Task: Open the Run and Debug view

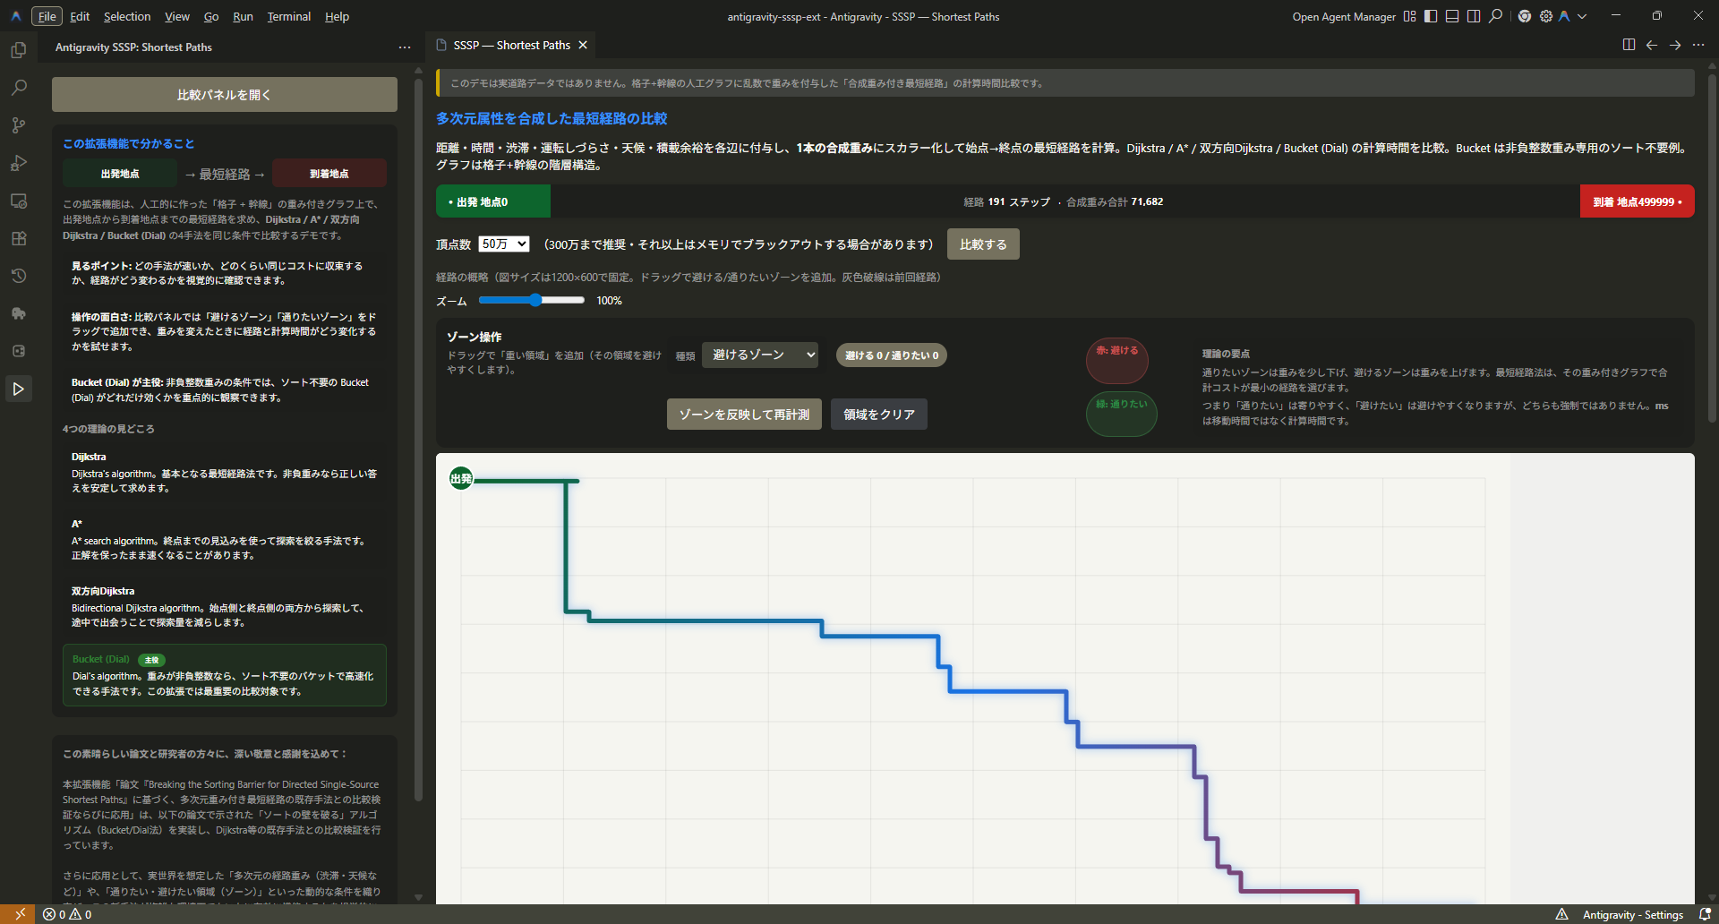Action: pyautogui.click(x=19, y=163)
